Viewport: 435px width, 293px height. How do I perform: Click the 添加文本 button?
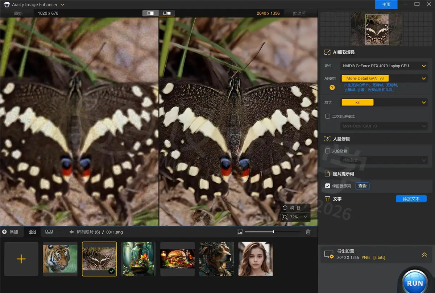point(411,199)
